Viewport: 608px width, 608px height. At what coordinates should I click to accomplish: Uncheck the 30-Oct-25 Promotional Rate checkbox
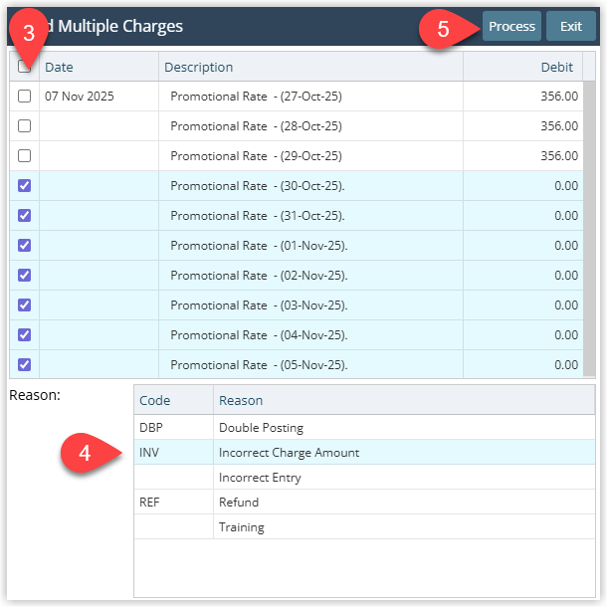click(x=25, y=185)
